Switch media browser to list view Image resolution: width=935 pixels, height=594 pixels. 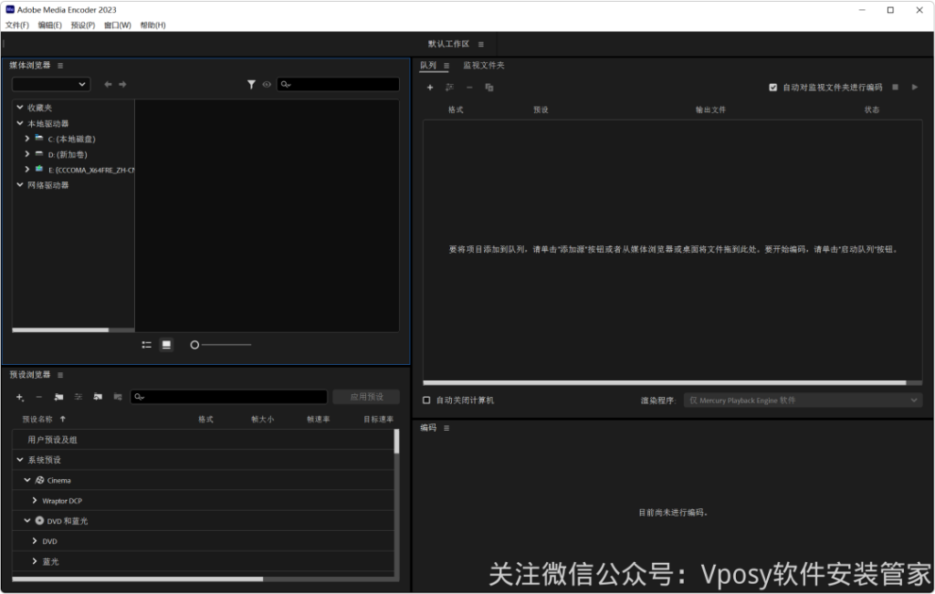click(x=147, y=345)
